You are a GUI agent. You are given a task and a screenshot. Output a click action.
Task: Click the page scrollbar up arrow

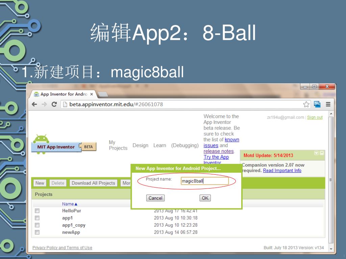331,114
